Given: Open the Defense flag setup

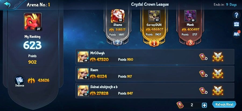Looking at the screenshot, I should 20,81.
